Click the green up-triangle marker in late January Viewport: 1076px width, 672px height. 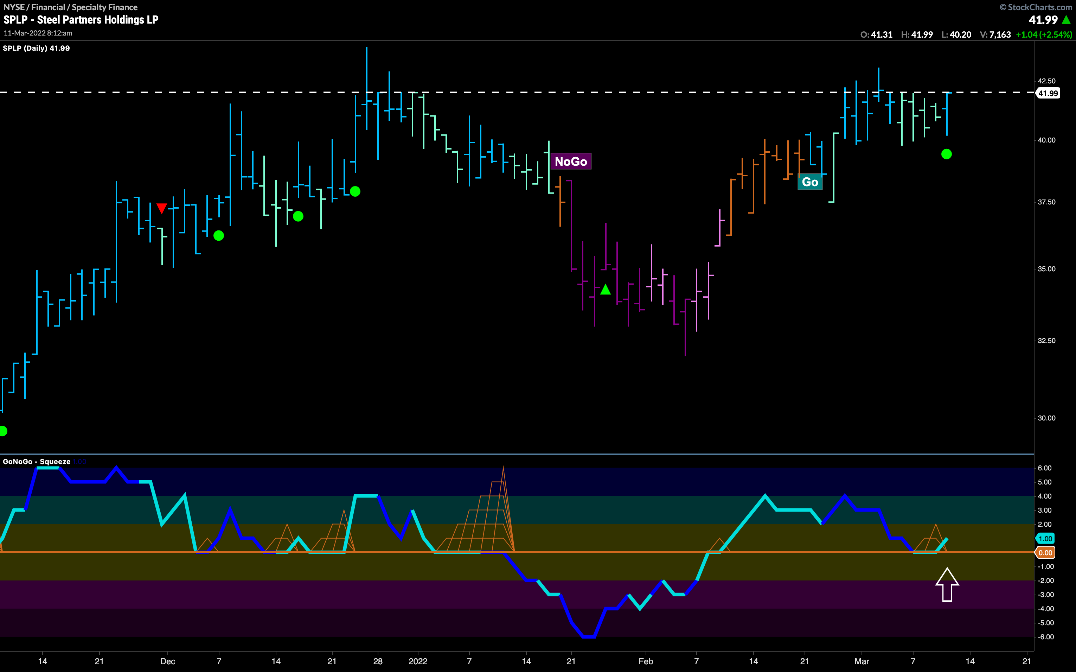click(x=605, y=290)
